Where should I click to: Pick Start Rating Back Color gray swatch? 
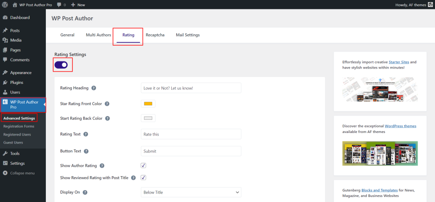coord(148,118)
